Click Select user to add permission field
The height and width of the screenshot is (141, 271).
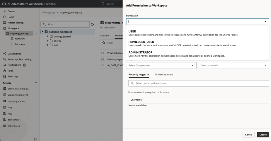(x=199, y=83)
